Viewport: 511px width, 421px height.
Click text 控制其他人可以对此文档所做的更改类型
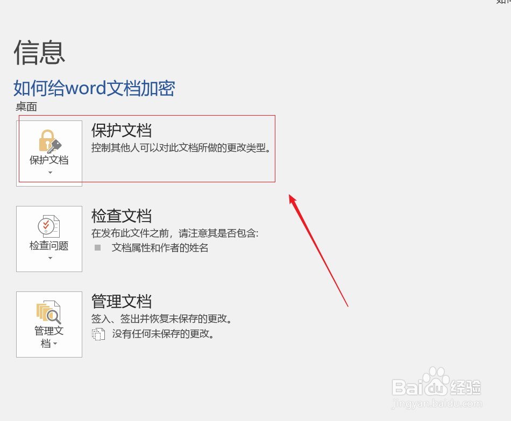click(181, 148)
